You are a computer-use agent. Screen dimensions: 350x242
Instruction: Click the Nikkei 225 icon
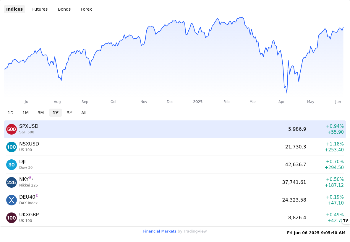point(12,182)
